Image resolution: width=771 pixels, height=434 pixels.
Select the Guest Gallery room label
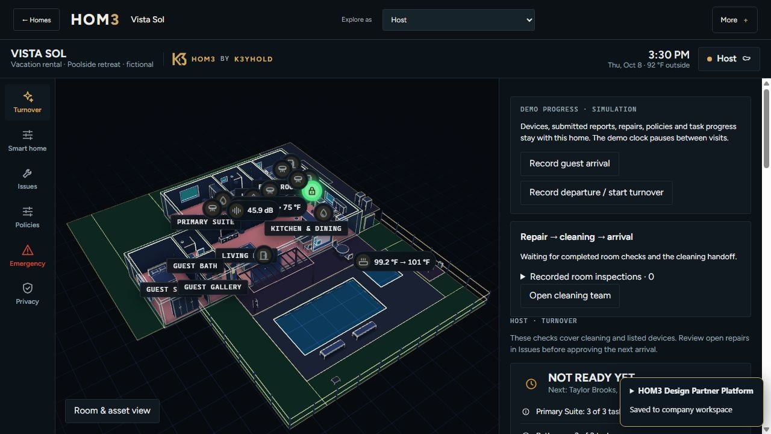coord(213,287)
